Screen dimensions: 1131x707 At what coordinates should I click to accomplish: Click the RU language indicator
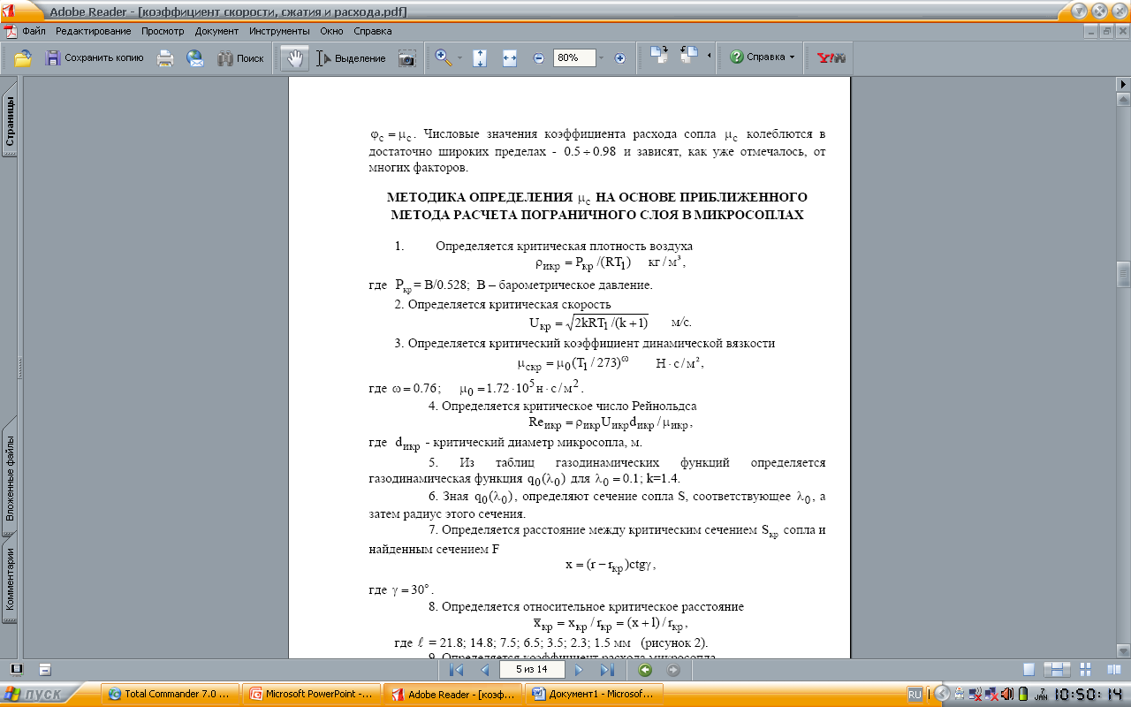tap(915, 695)
